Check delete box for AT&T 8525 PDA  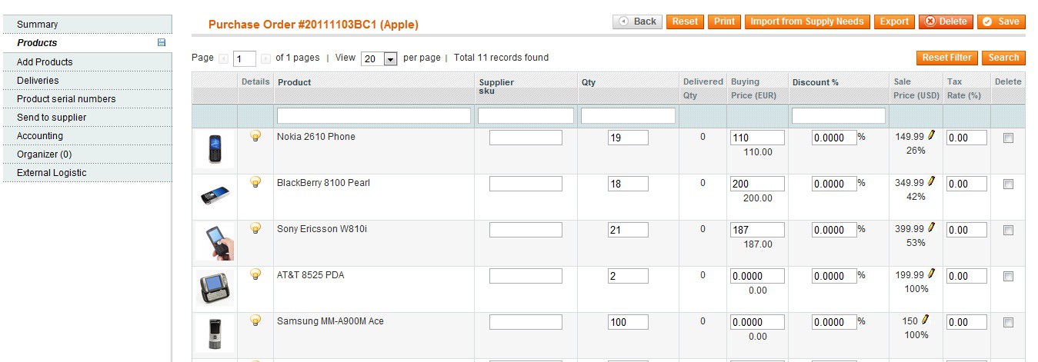1008,276
